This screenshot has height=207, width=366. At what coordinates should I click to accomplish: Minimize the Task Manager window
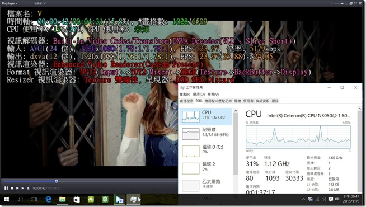coord(329,87)
